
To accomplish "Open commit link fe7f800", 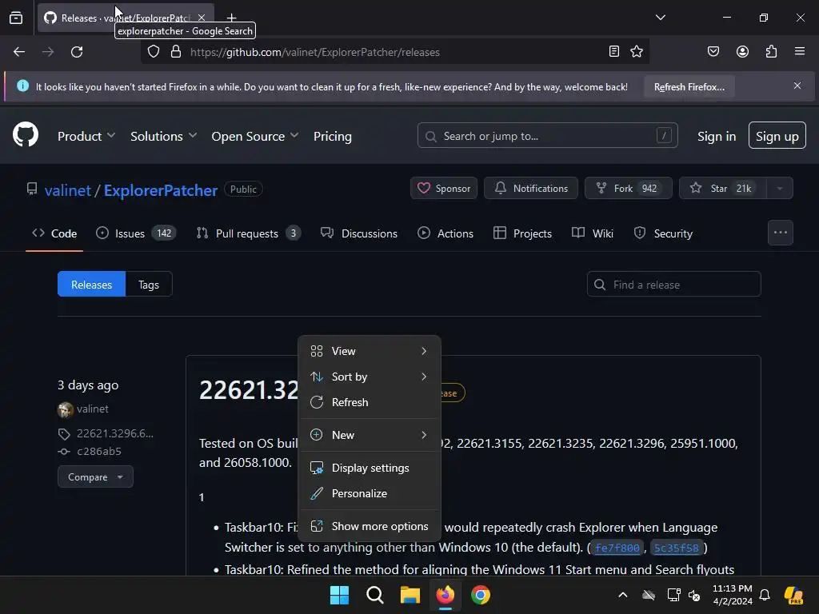I will click(617, 548).
